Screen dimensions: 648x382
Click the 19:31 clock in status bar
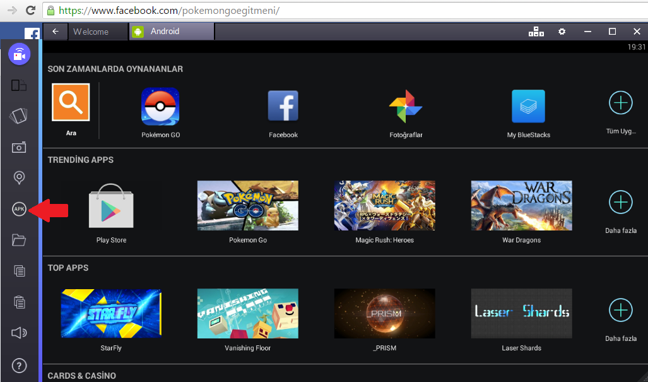637,47
